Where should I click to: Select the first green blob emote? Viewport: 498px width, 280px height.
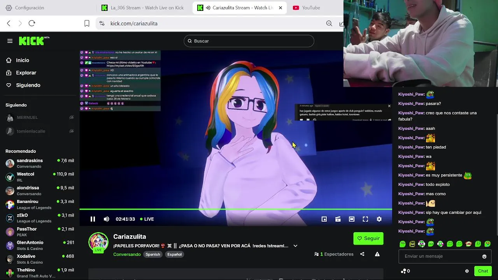pyautogui.click(x=403, y=244)
